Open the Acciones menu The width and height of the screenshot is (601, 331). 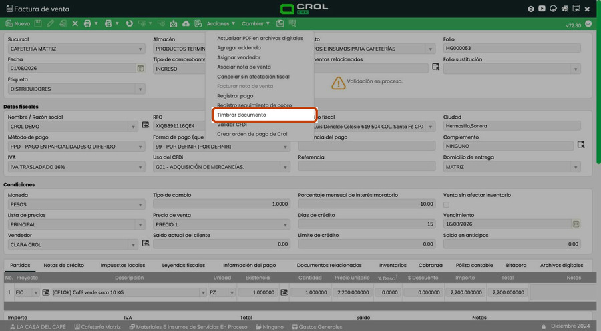coord(221,24)
